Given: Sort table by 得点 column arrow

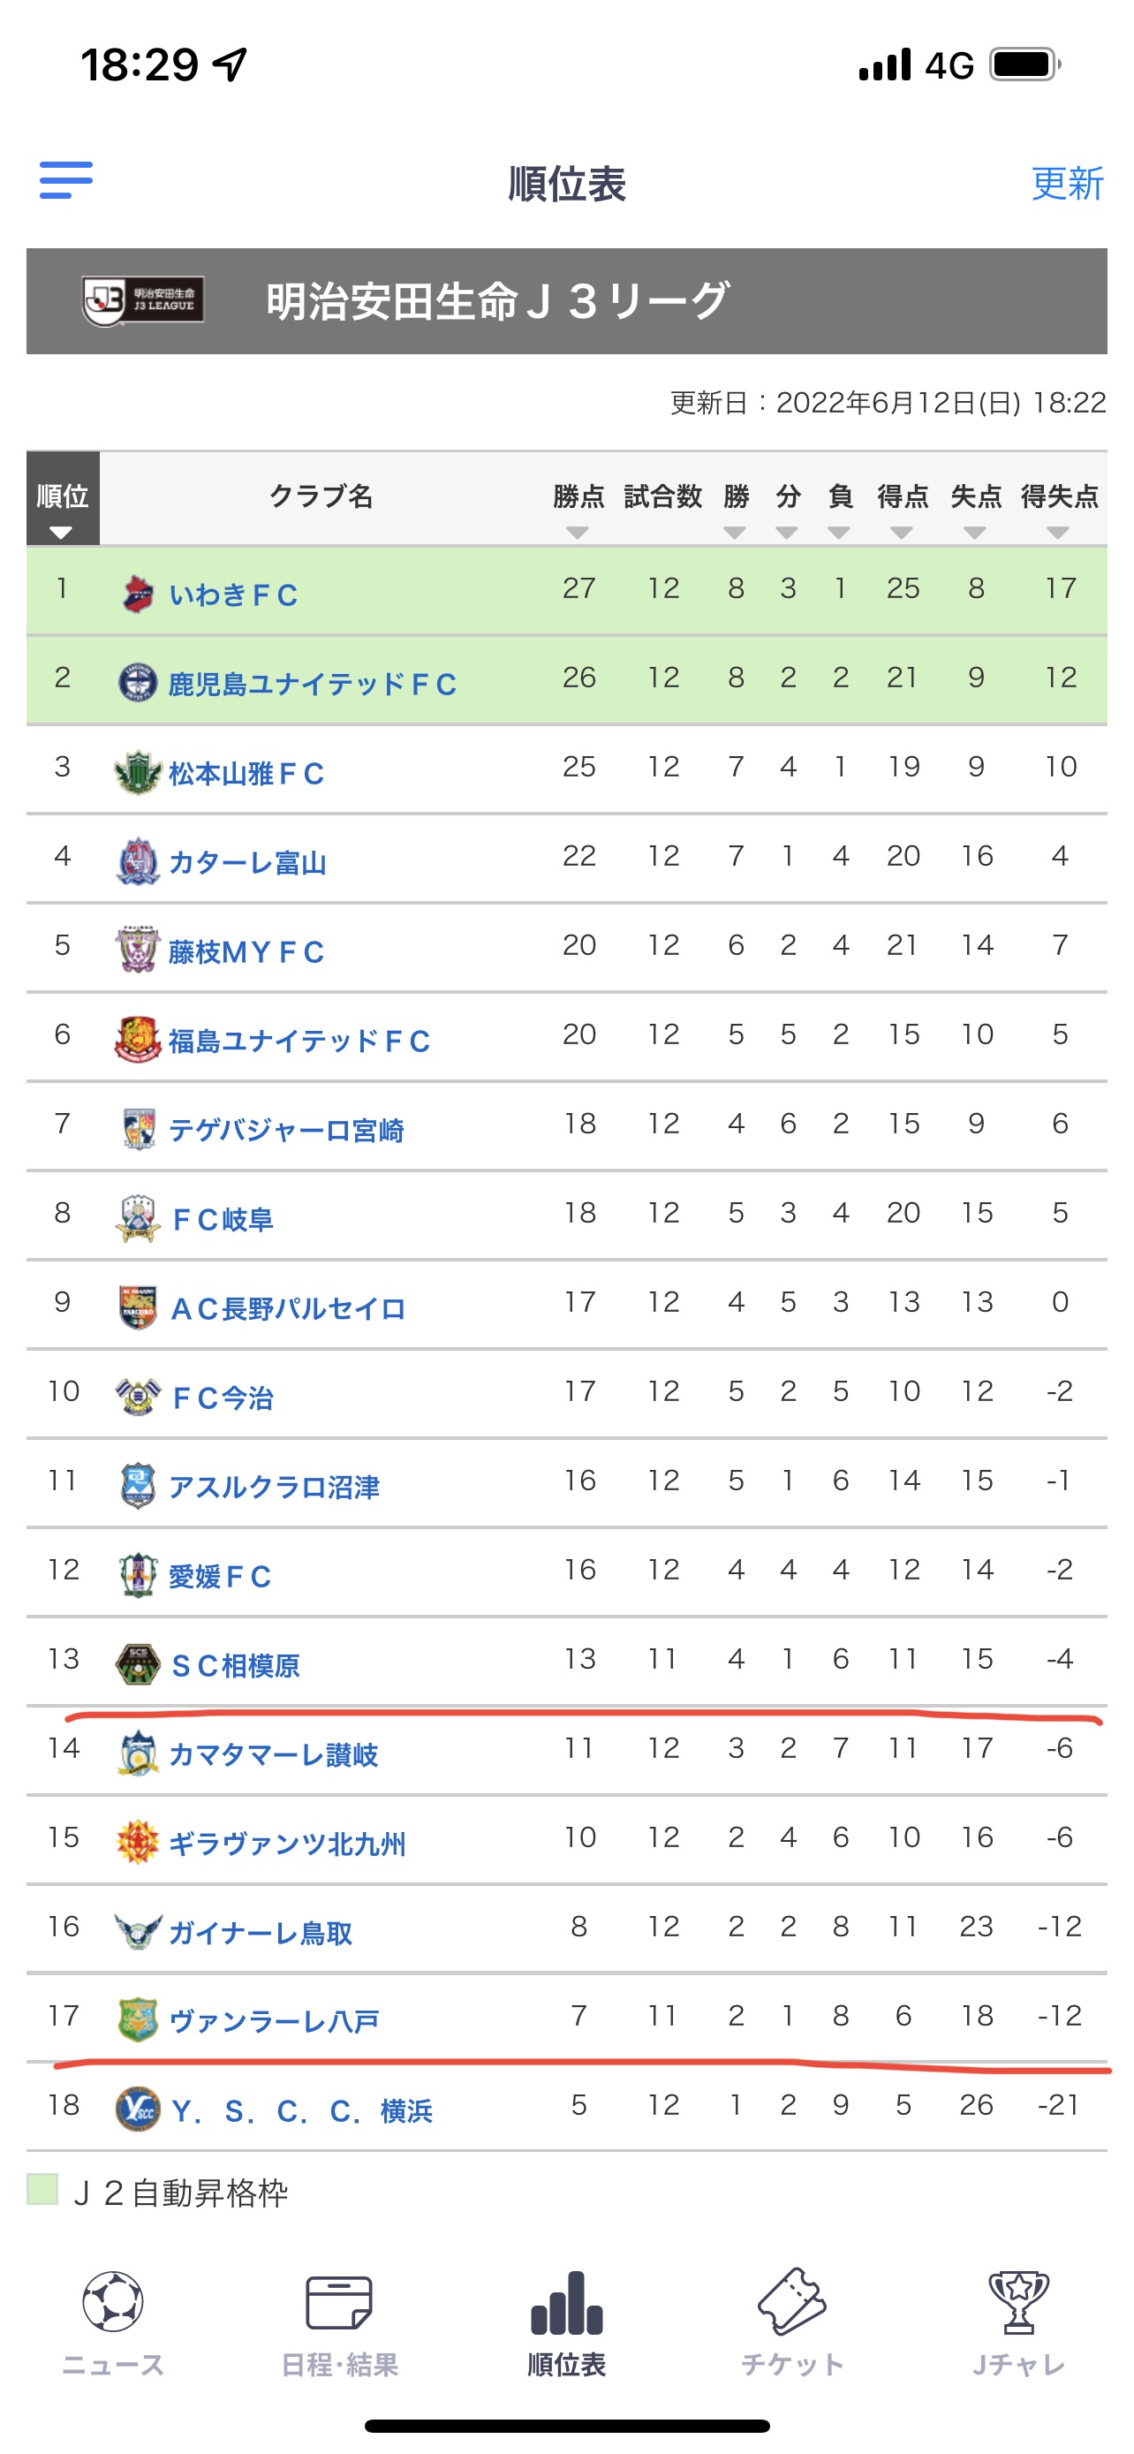Looking at the screenshot, I should tap(902, 533).
